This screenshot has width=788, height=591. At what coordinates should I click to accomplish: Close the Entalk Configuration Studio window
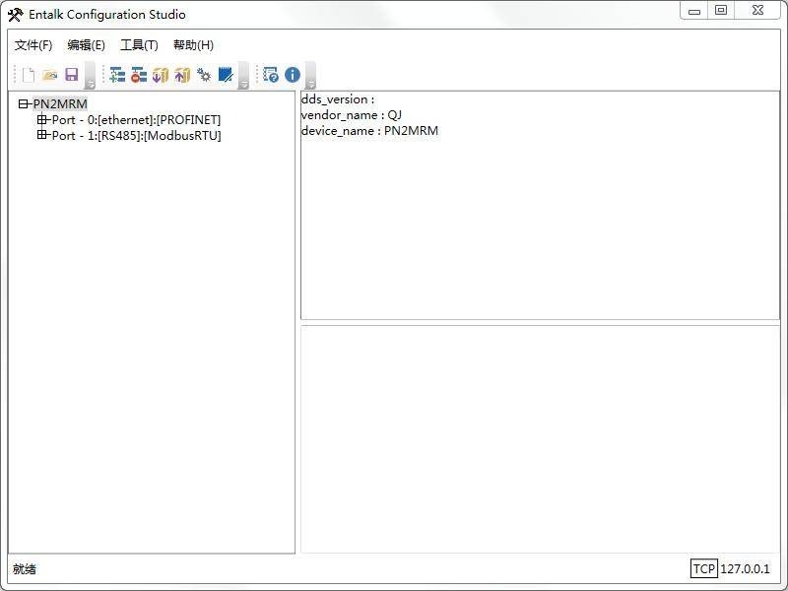[757, 11]
